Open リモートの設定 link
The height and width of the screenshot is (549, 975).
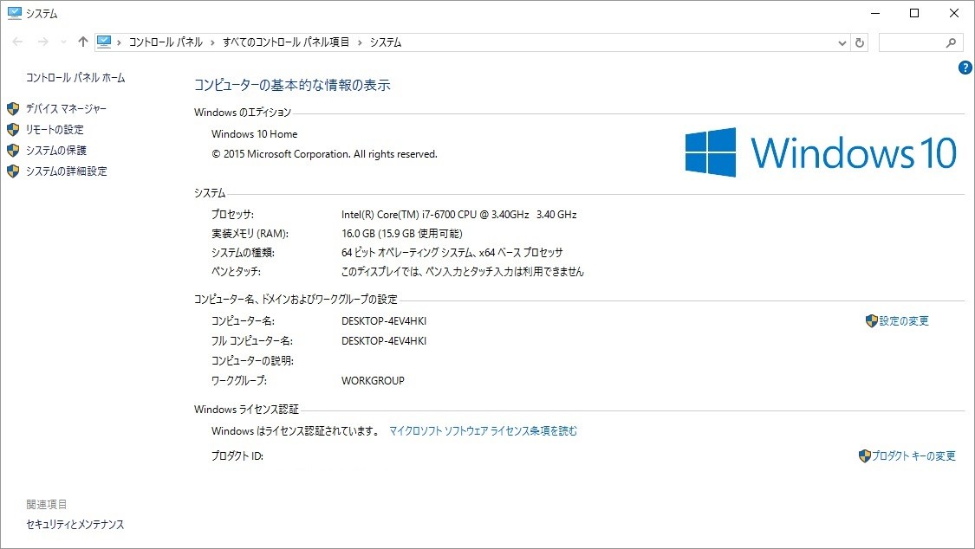coord(55,130)
